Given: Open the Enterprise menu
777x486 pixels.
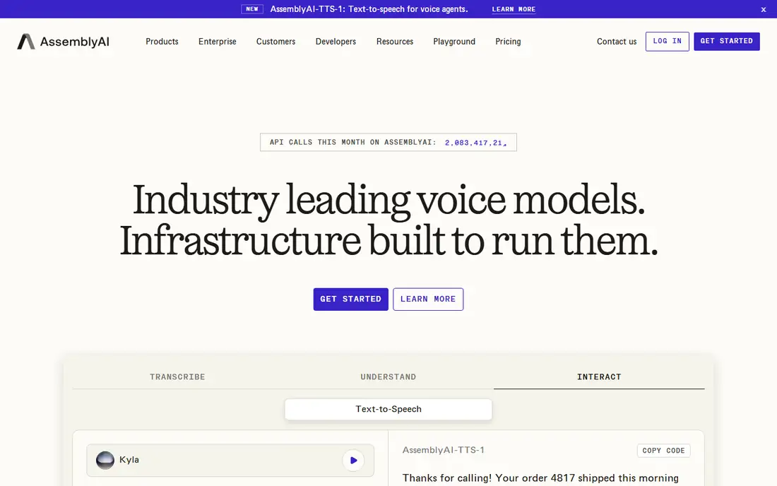Looking at the screenshot, I should (x=218, y=42).
